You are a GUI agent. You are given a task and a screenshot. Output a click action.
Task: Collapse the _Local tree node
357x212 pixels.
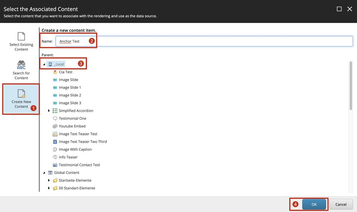[44, 64]
